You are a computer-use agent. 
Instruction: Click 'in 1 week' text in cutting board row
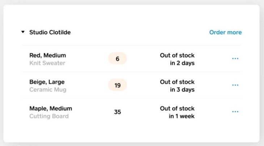[x=182, y=116]
